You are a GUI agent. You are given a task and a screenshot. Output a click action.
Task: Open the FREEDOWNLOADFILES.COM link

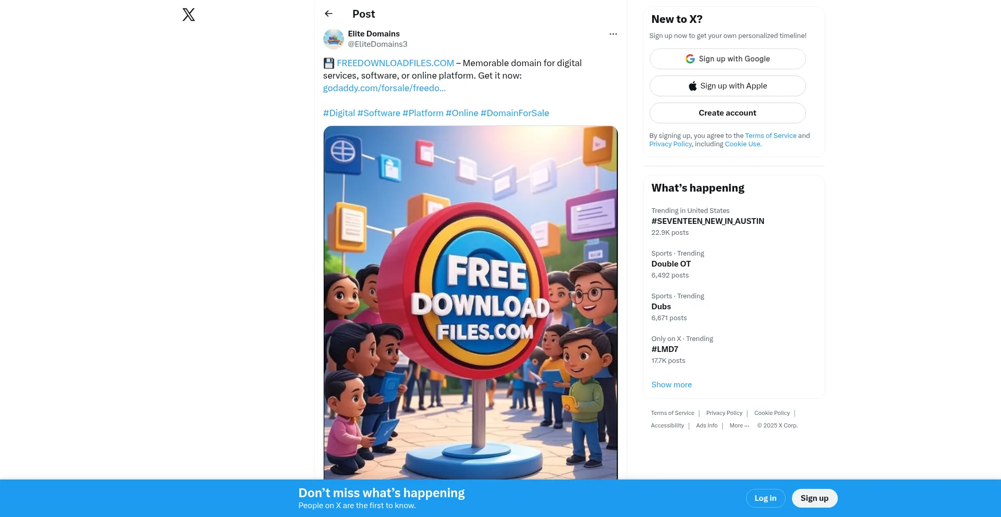coord(395,63)
